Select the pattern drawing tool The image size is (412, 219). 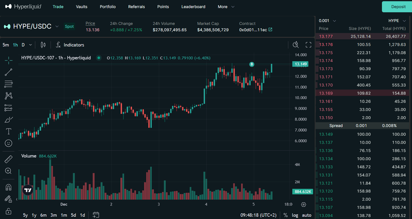9,96
